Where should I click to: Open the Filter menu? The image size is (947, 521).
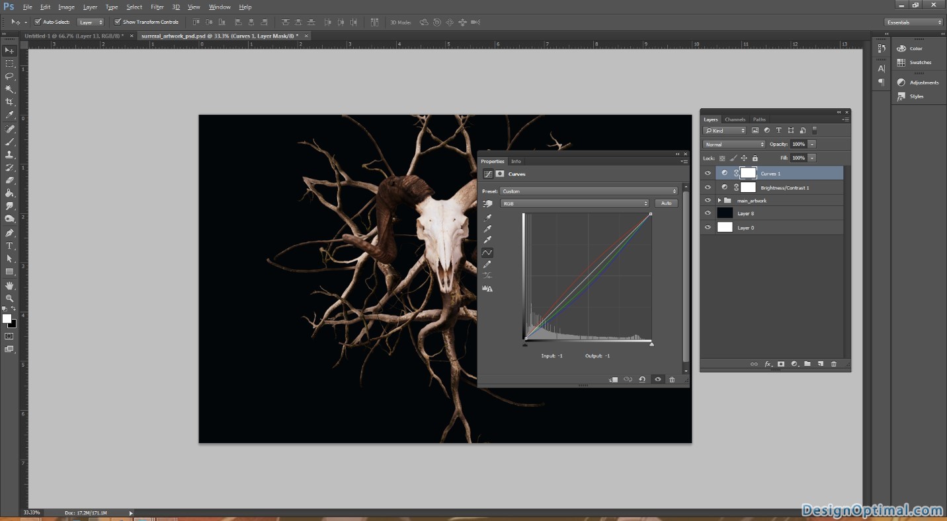[x=157, y=7]
